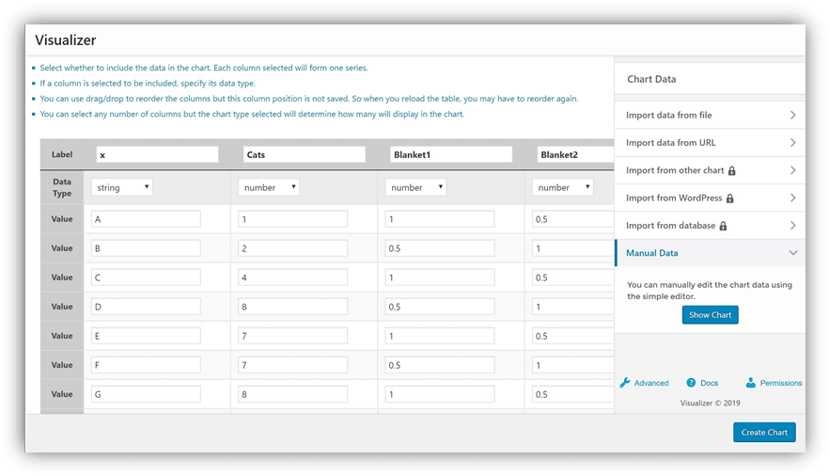This screenshot has width=829, height=476.
Task: Open the Blanket1 data type dropdown
Action: click(415, 187)
